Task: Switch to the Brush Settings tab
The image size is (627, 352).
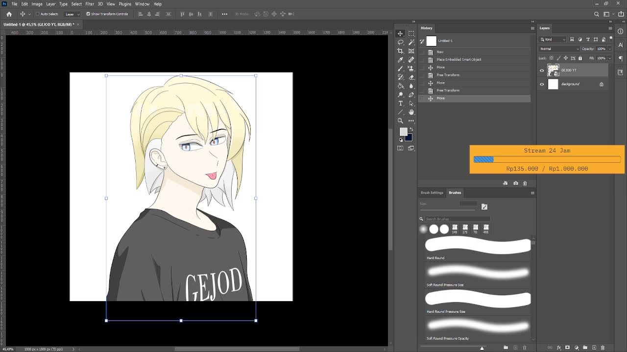Action: tap(432, 193)
